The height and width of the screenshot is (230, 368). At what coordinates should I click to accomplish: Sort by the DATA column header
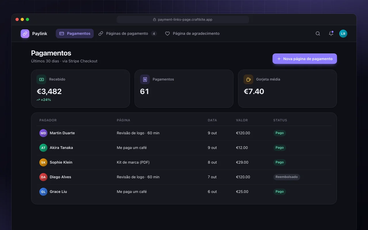212,120
